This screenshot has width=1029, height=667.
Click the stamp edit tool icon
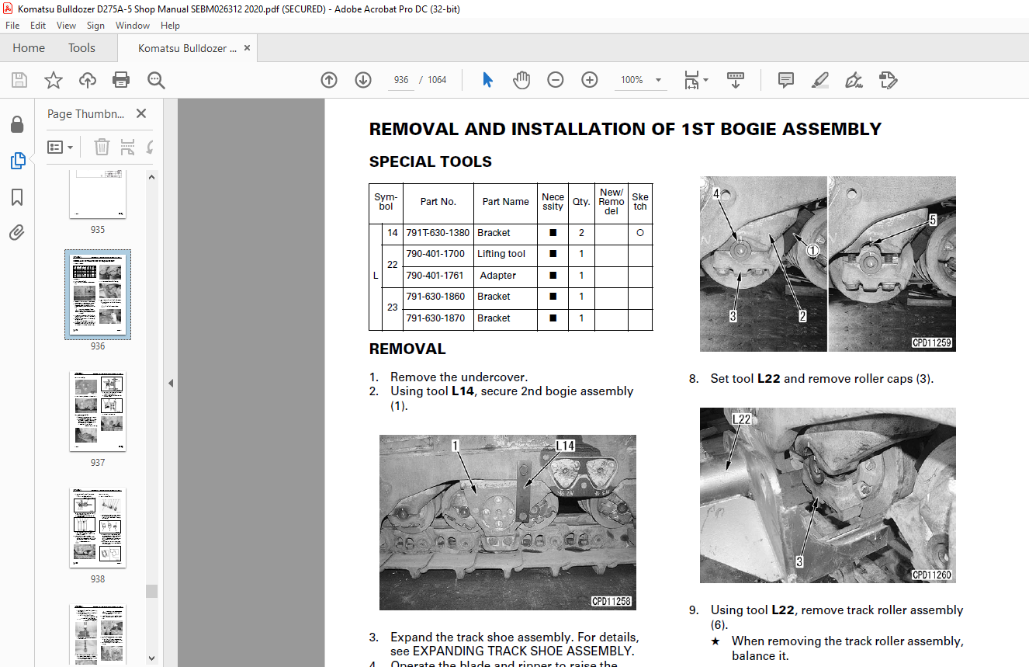pos(889,80)
